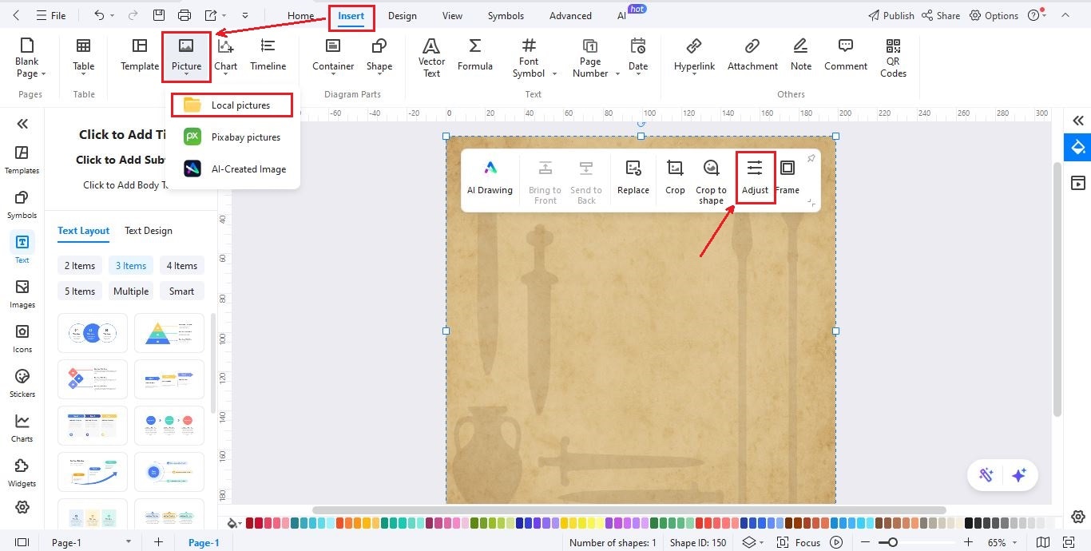Choose Pixabay pictures from menu

[x=232, y=137]
